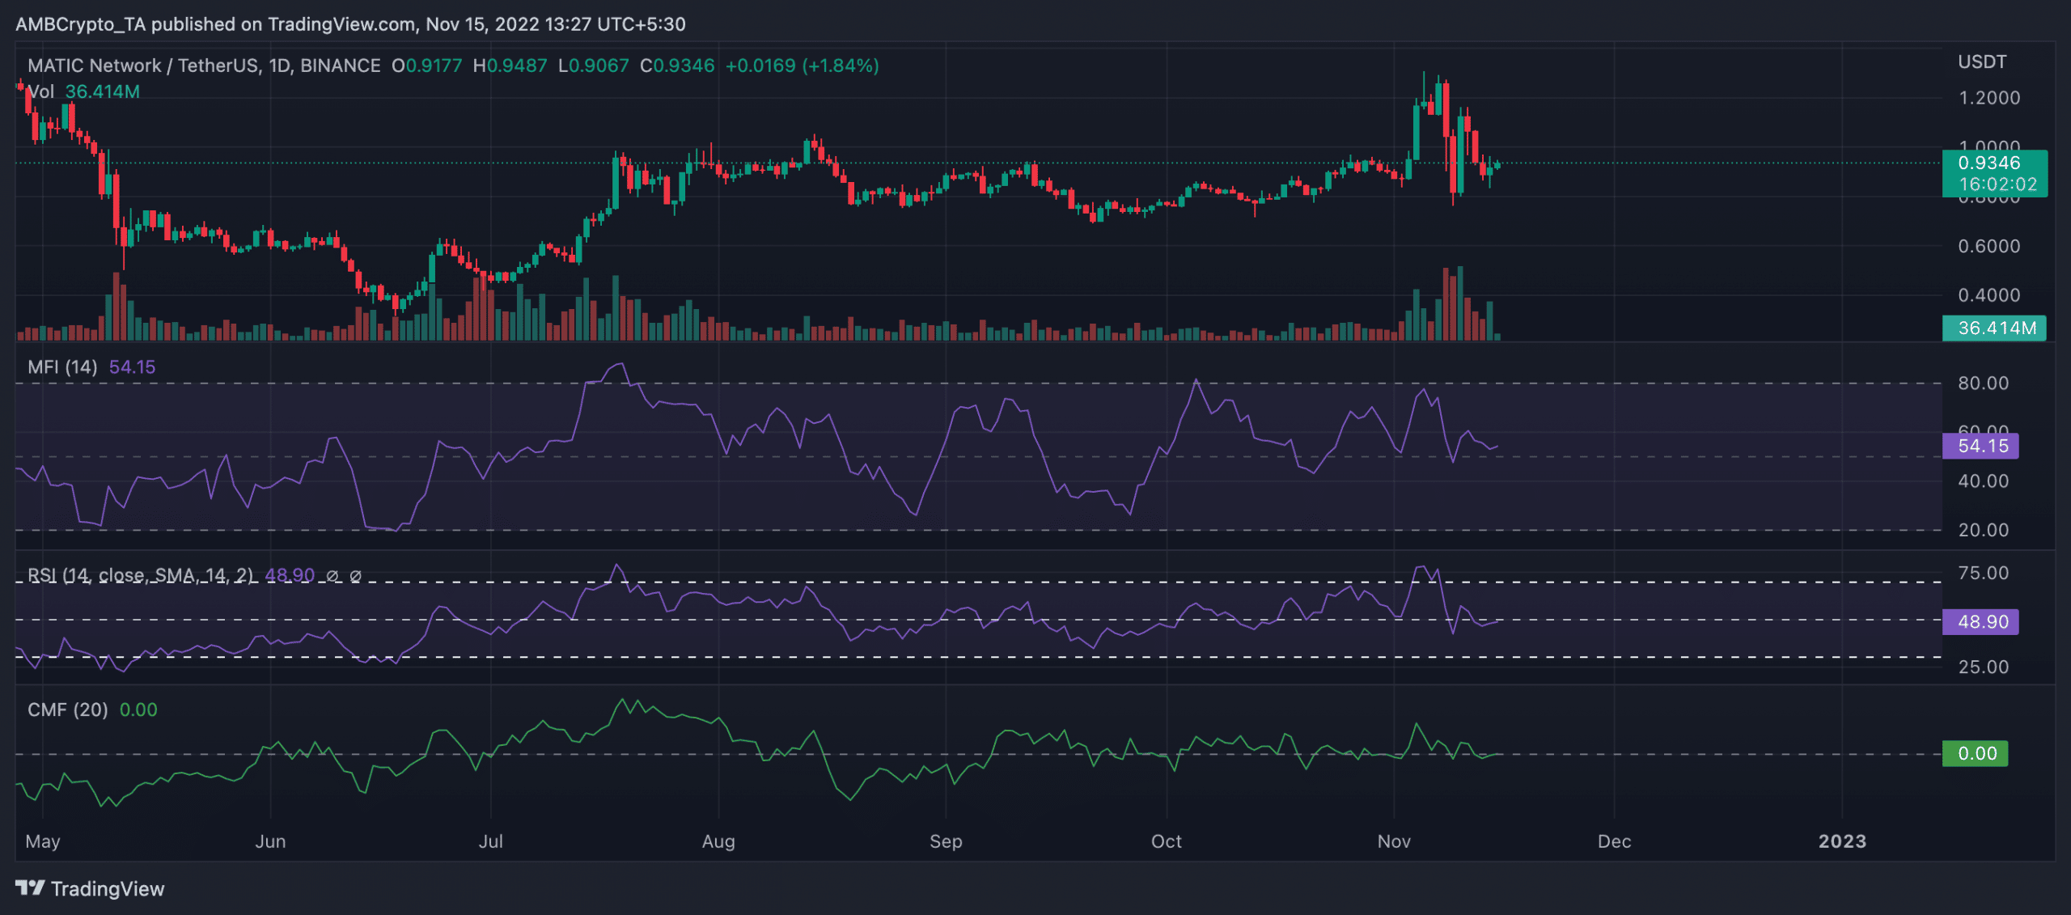Click the 0.4000 price axis label

[x=1989, y=295]
